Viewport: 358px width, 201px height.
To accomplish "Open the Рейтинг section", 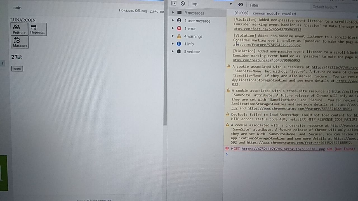I will tap(19, 29).
